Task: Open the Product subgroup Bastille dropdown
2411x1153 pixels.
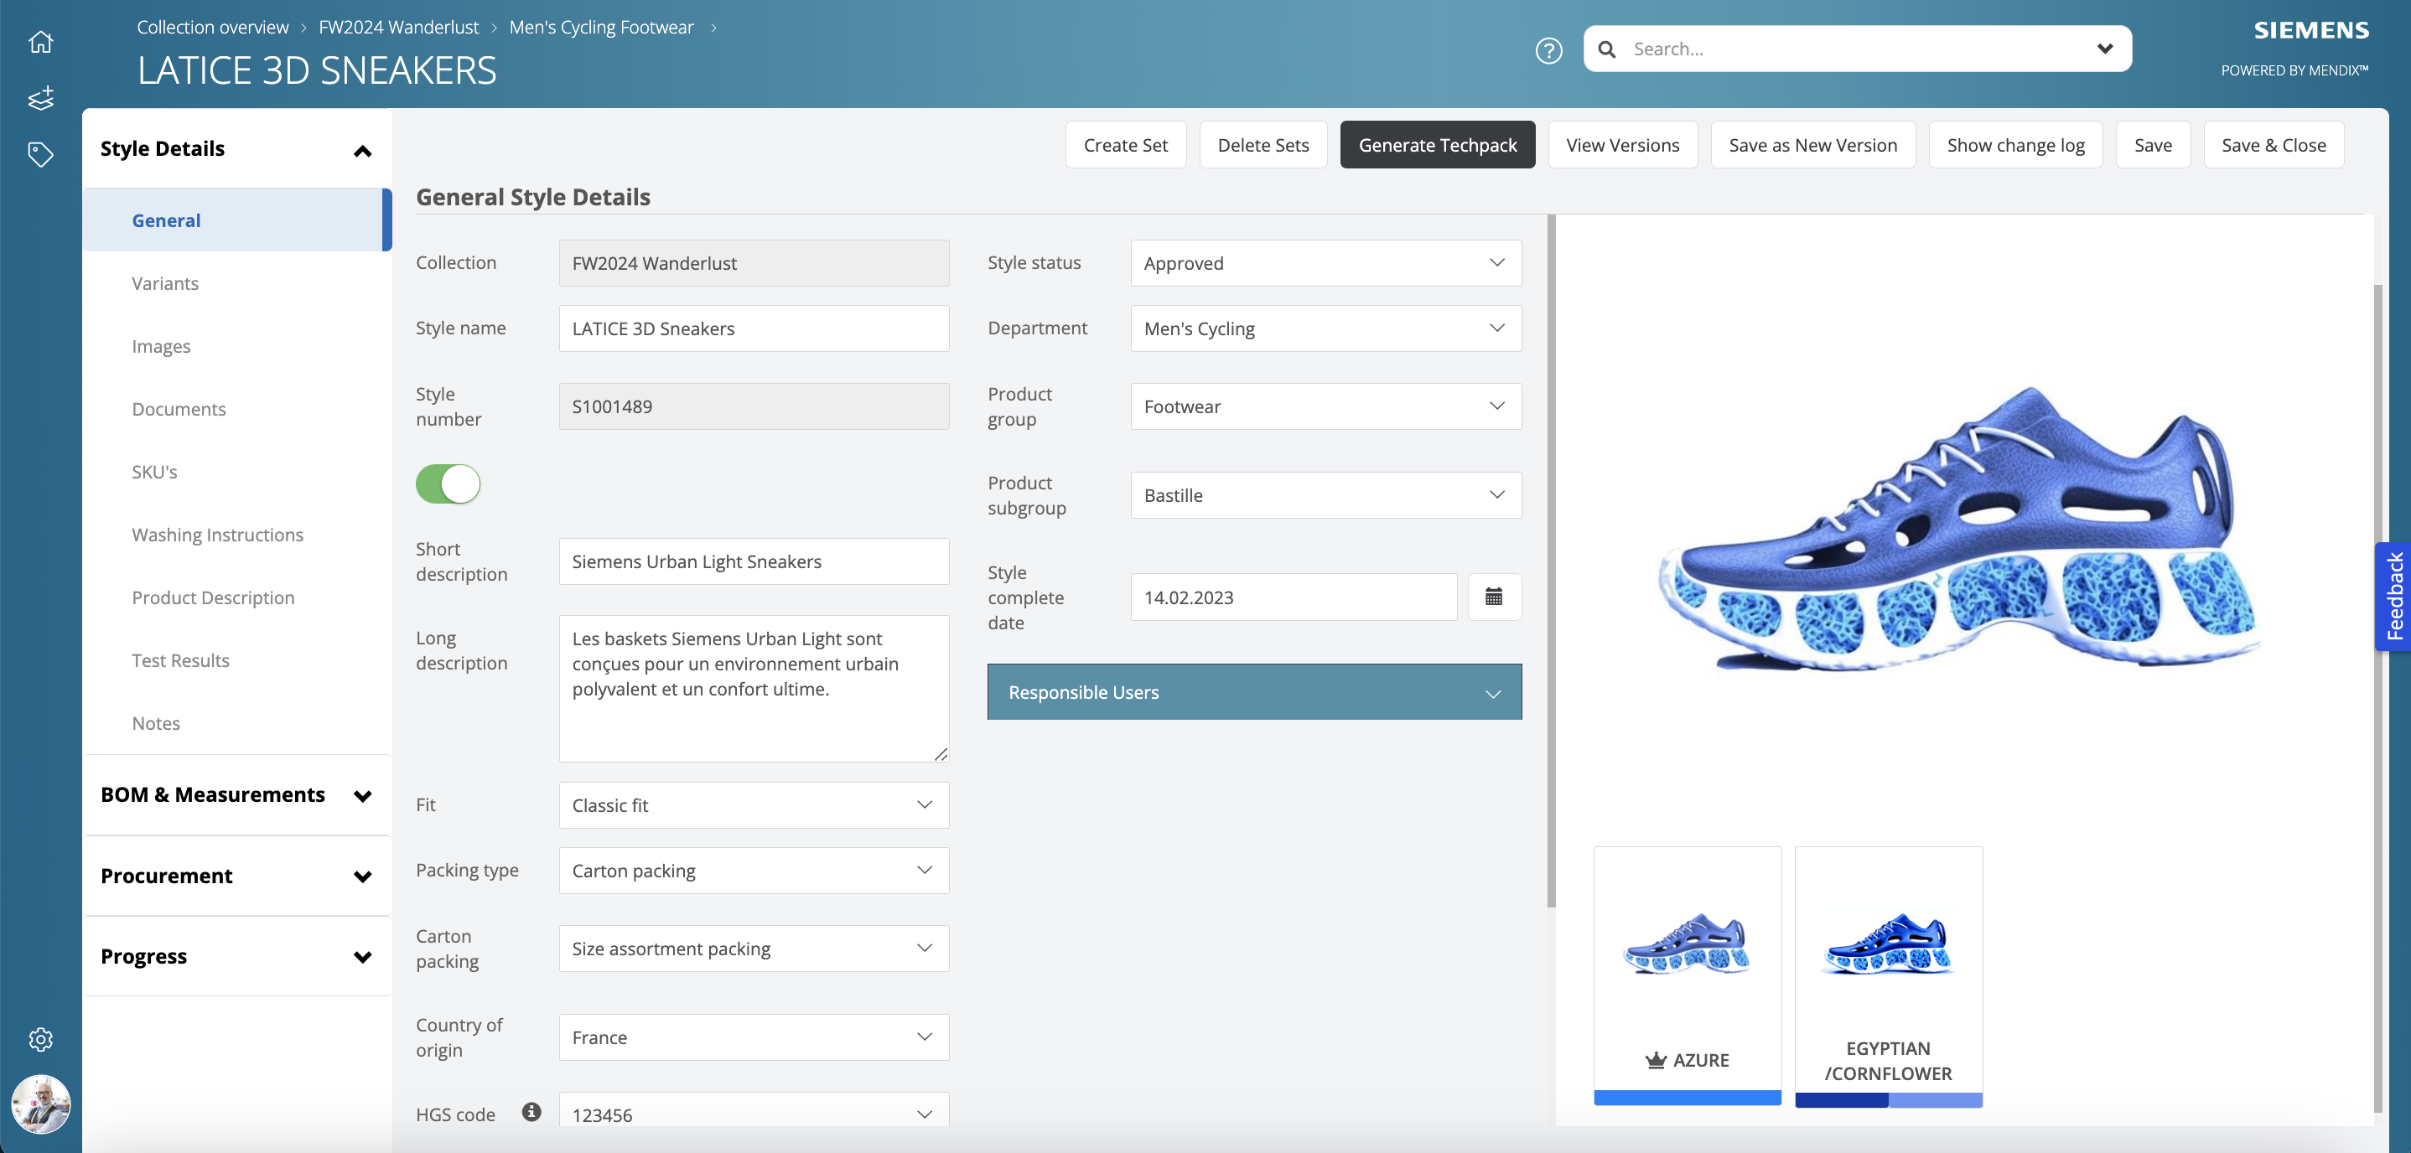Action: coord(1325,495)
